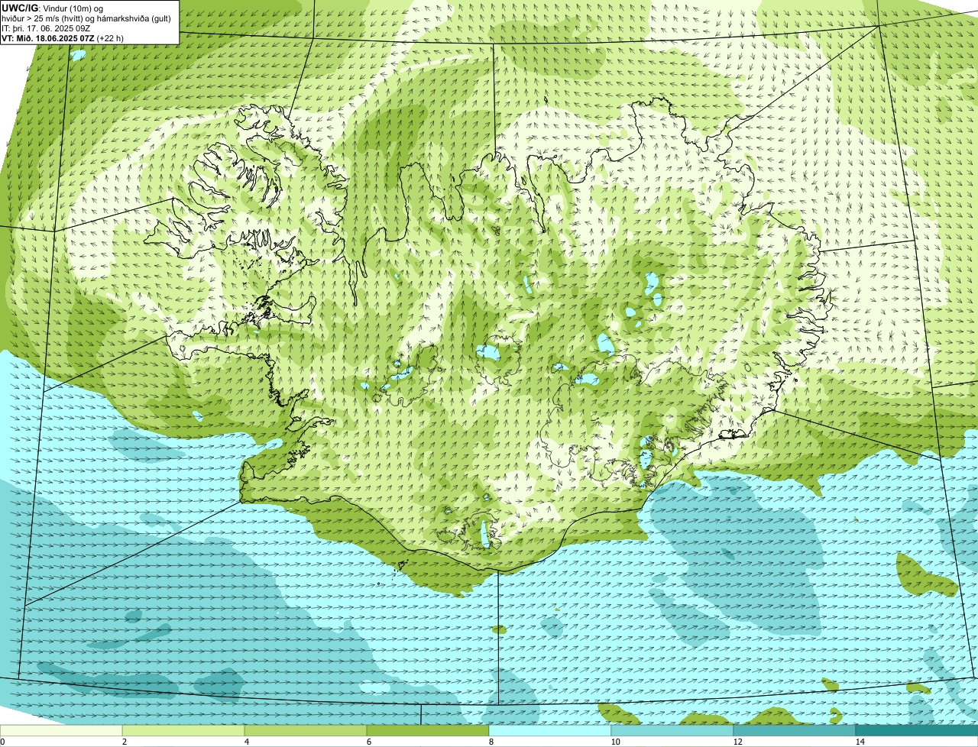Click the '10' label on the colour scale
The height and width of the screenshot is (747, 978).
pyautogui.click(x=615, y=742)
